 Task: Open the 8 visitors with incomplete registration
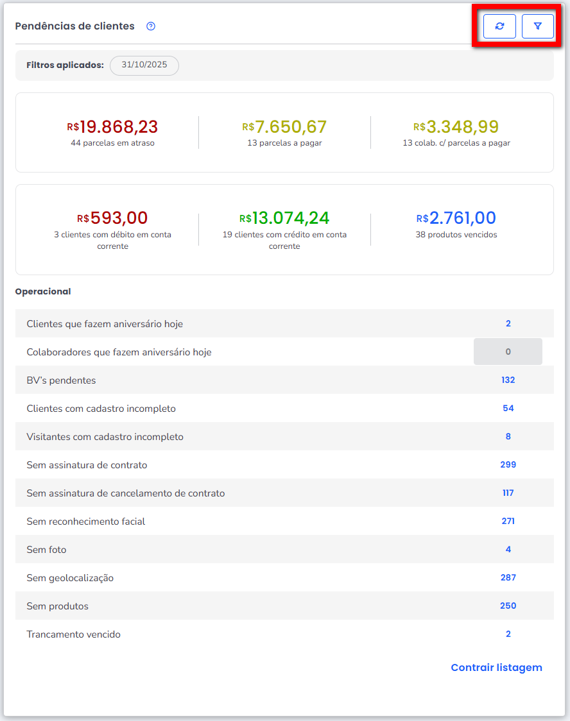click(508, 437)
